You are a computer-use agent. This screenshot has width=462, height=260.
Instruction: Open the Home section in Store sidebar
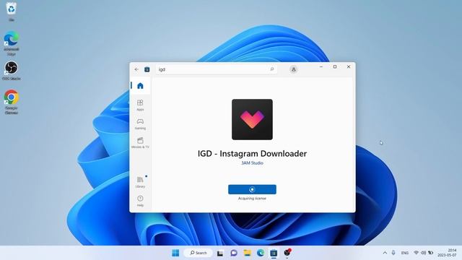[140, 86]
